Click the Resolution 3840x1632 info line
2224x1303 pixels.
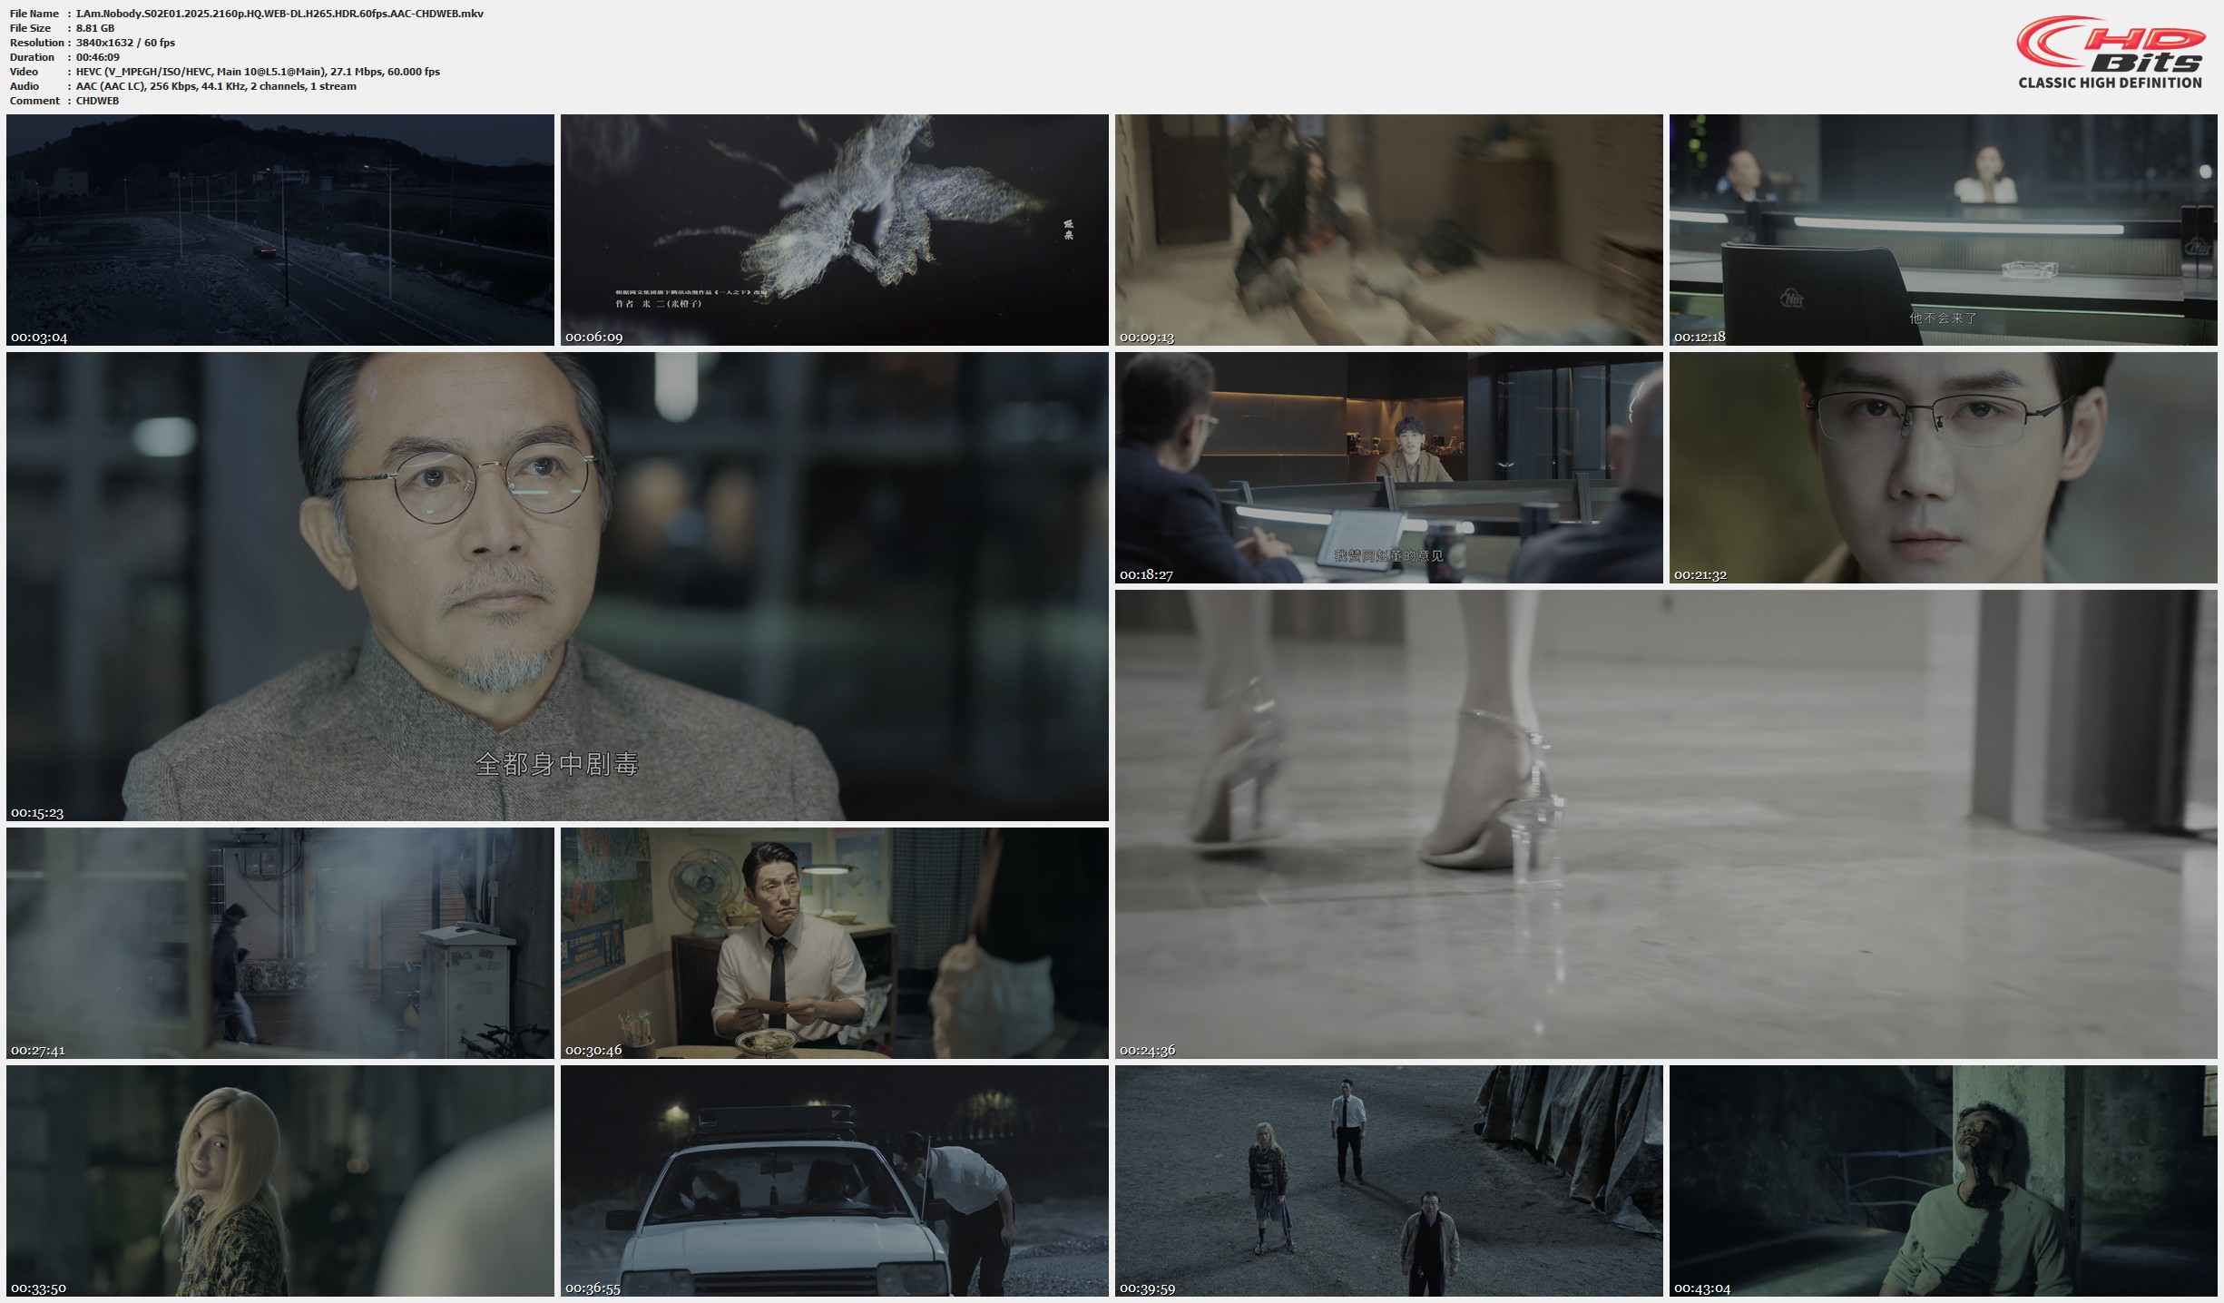click(125, 43)
